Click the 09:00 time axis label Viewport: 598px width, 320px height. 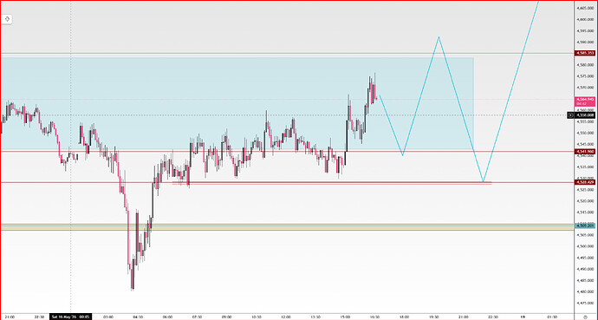point(226,317)
